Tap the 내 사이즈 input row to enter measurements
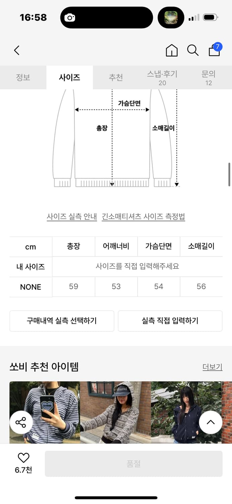 (137, 266)
